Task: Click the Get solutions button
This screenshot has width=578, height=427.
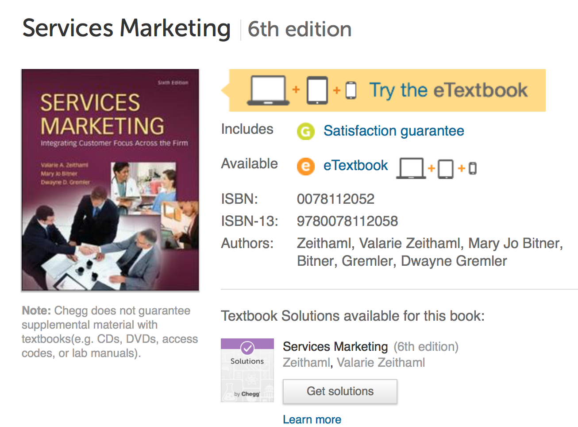Action: [x=340, y=392]
